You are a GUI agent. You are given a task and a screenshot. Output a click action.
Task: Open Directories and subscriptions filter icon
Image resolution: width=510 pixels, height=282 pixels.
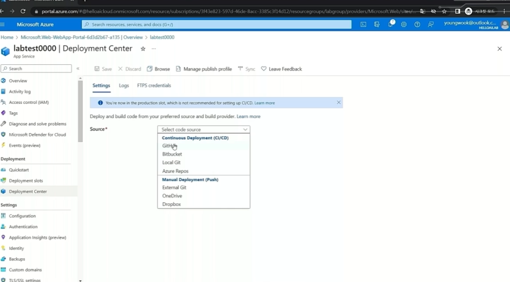377,25
